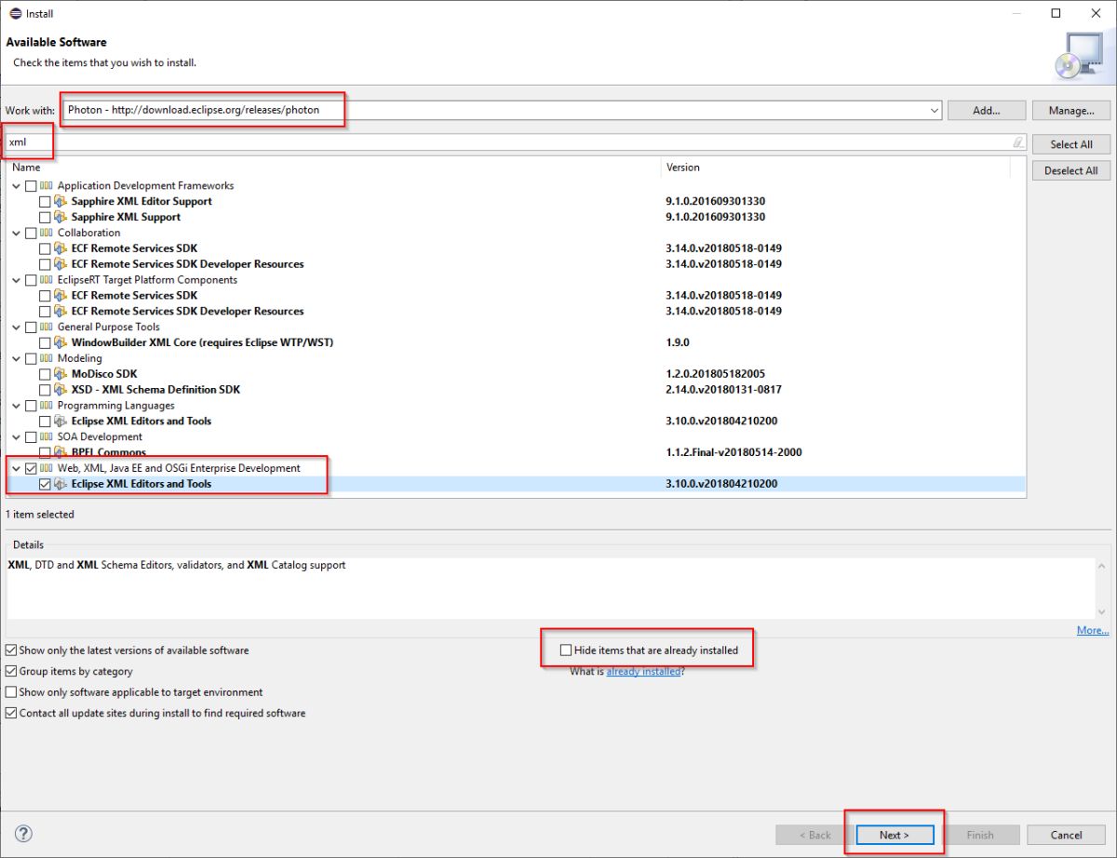The height and width of the screenshot is (858, 1117).
Task: Select the BPEL Commons version 1.1.2.Final text
Action: (x=733, y=452)
